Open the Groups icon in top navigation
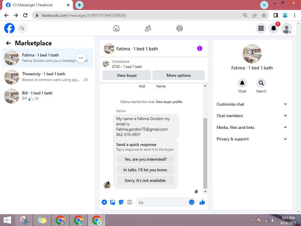Screen dimensions: 301x226 click(x=180, y=28)
